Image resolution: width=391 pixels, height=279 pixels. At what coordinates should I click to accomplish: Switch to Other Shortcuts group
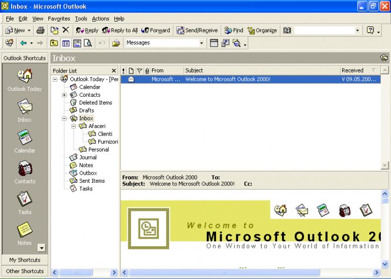pos(25,271)
